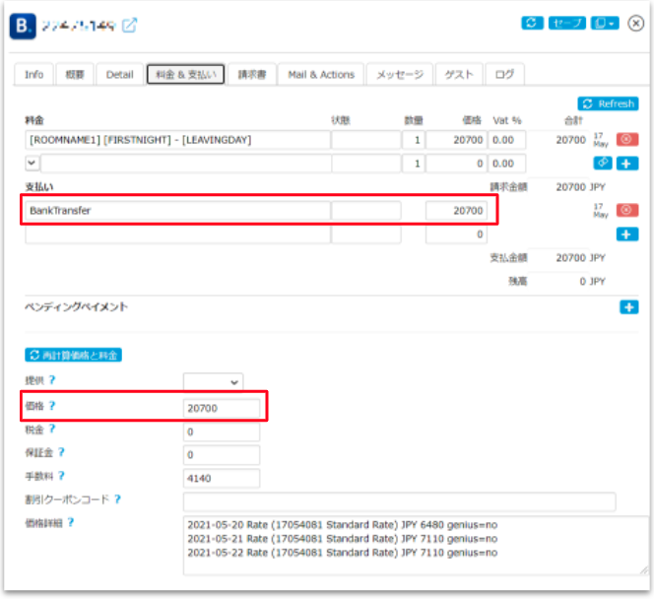
Task: Open the 請求書 tab
Action: pyautogui.click(x=253, y=75)
